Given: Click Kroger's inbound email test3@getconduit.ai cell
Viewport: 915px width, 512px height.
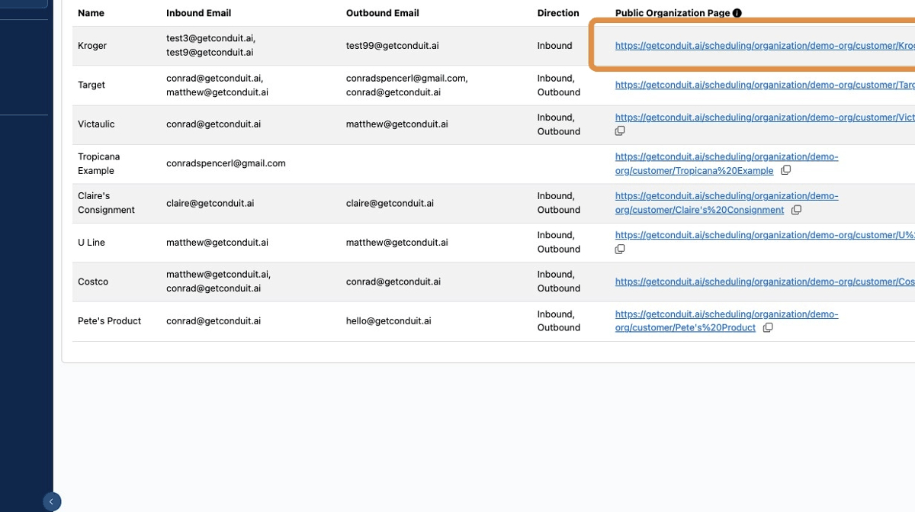Looking at the screenshot, I should tap(210, 46).
